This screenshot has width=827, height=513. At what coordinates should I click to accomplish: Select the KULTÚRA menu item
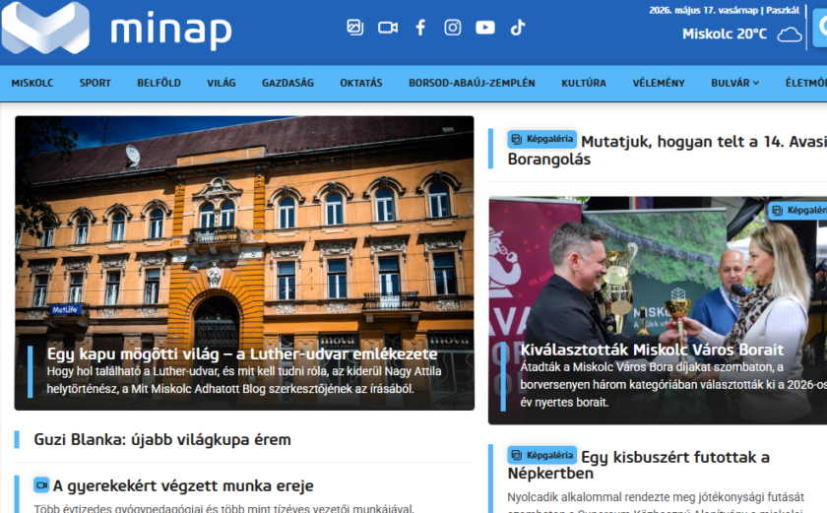coord(583,83)
